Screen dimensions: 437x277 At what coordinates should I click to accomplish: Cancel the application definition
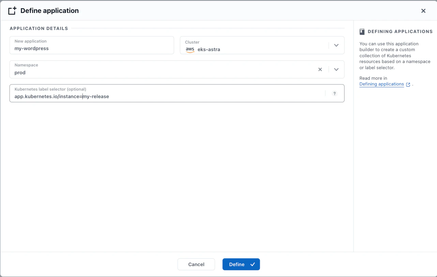(x=196, y=264)
